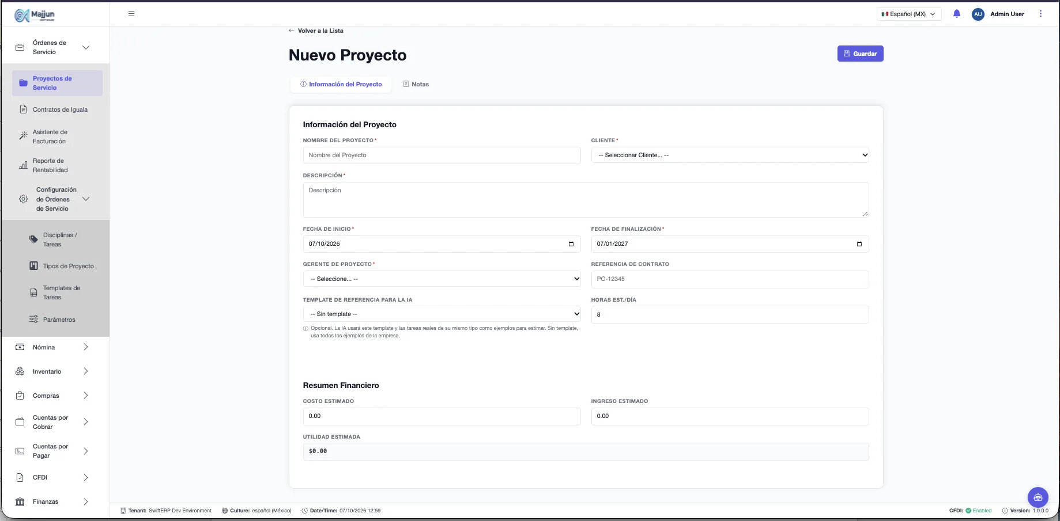1060x521 pixels.
Task: Click the Disciplinas / Tareas tag icon
Action: (x=33, y=239)
